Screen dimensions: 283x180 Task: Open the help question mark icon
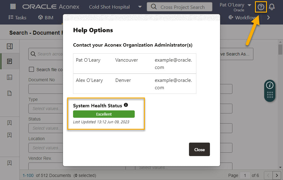261,7
